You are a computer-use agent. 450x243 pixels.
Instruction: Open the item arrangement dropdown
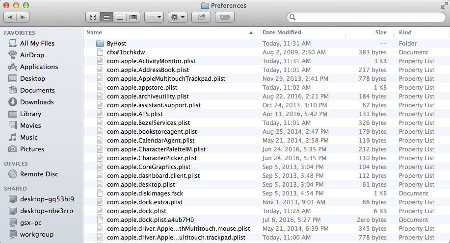[154, 17]
